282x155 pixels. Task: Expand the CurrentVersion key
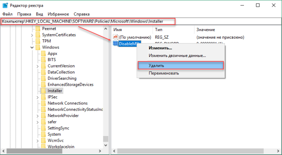38,66
